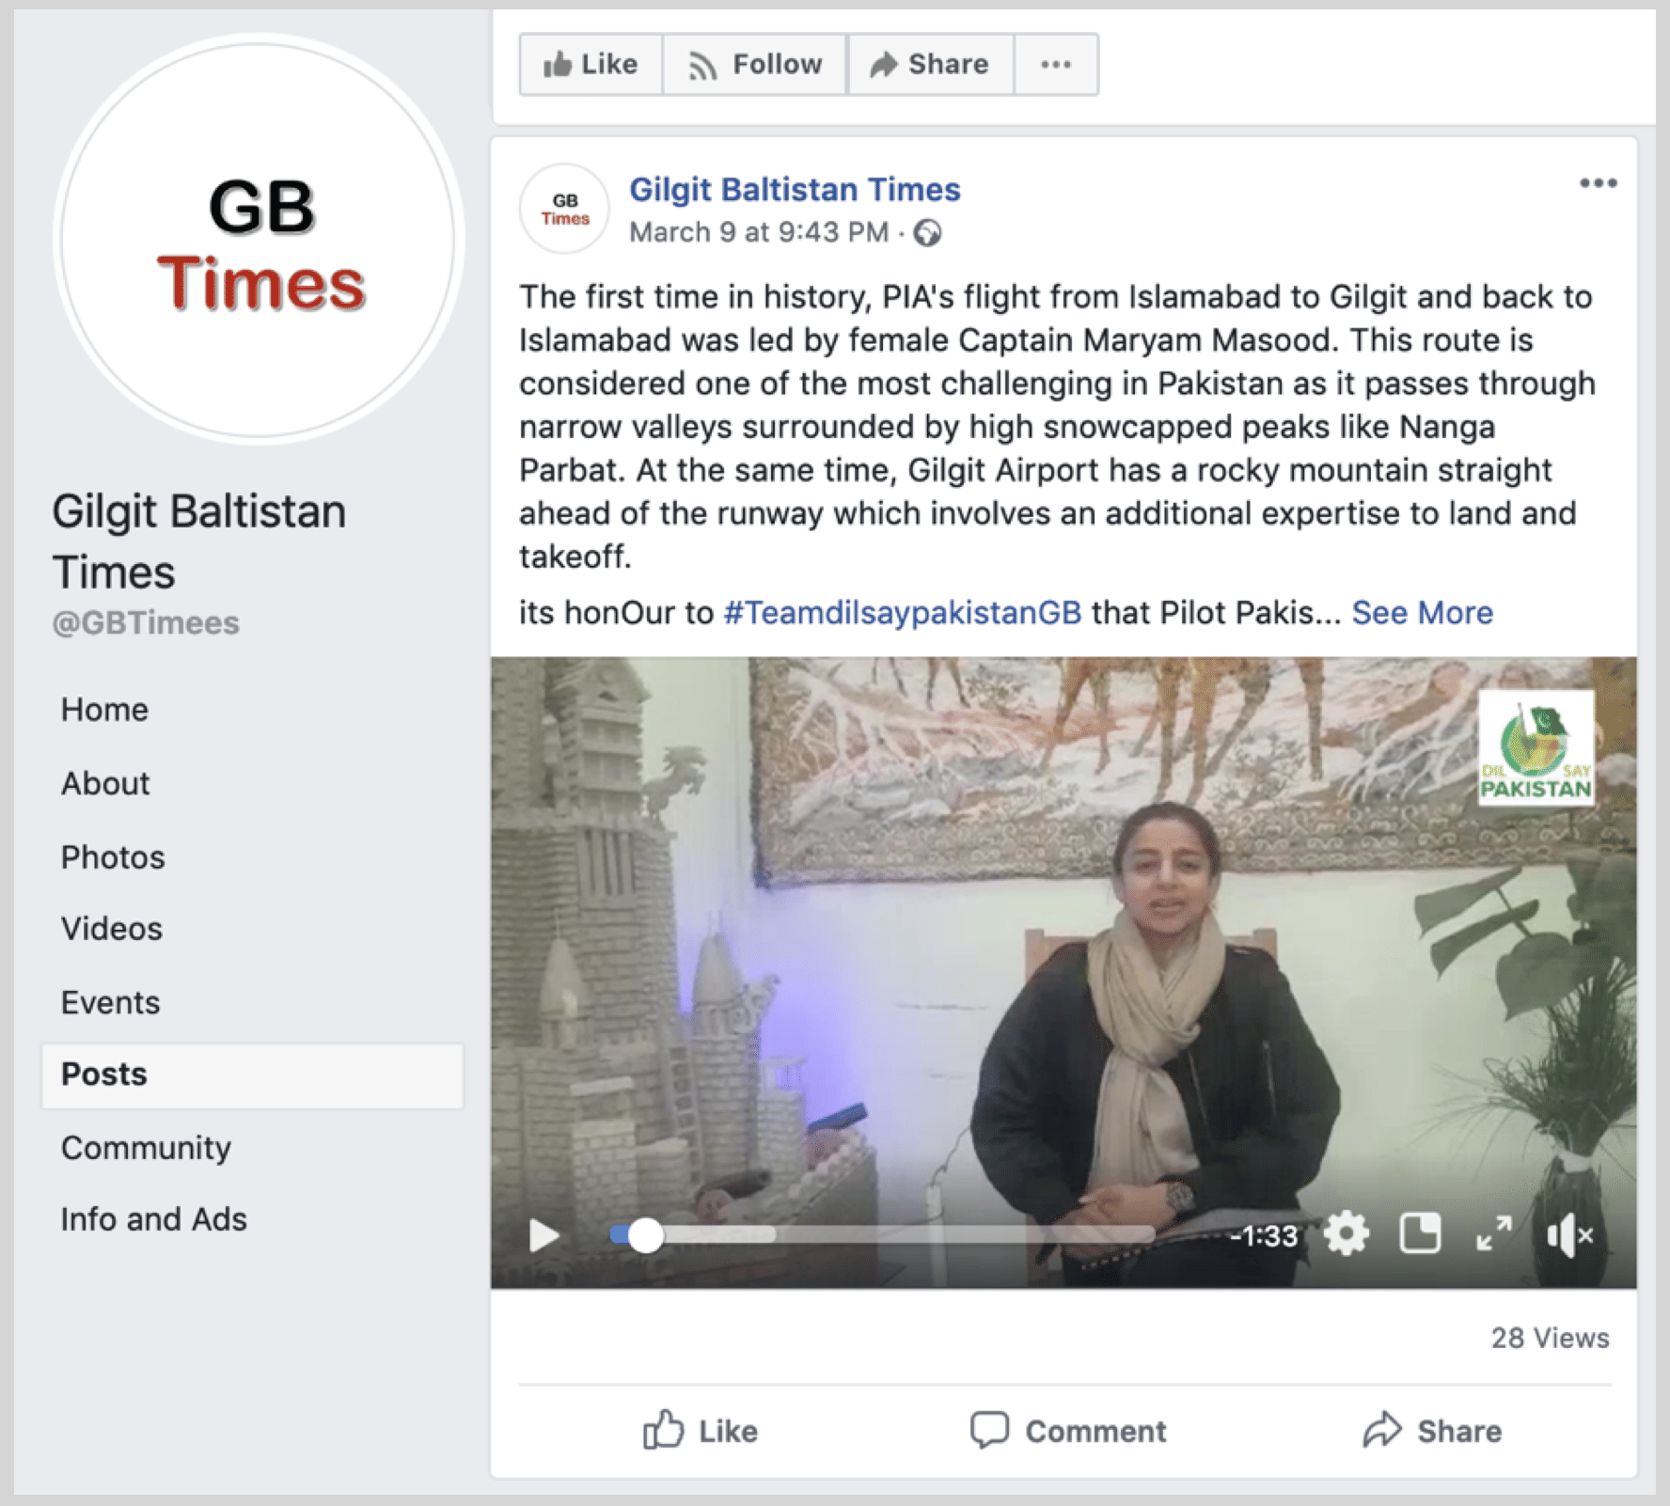Share the video post
The width and height of the screenshot is (1670, 1506).
1432,1430
